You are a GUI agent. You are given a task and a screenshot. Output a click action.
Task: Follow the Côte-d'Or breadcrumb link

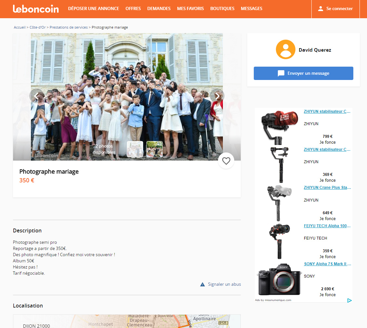(x=37, y=27)
